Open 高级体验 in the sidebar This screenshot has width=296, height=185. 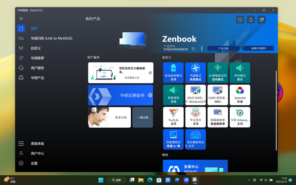coord(38,143)
